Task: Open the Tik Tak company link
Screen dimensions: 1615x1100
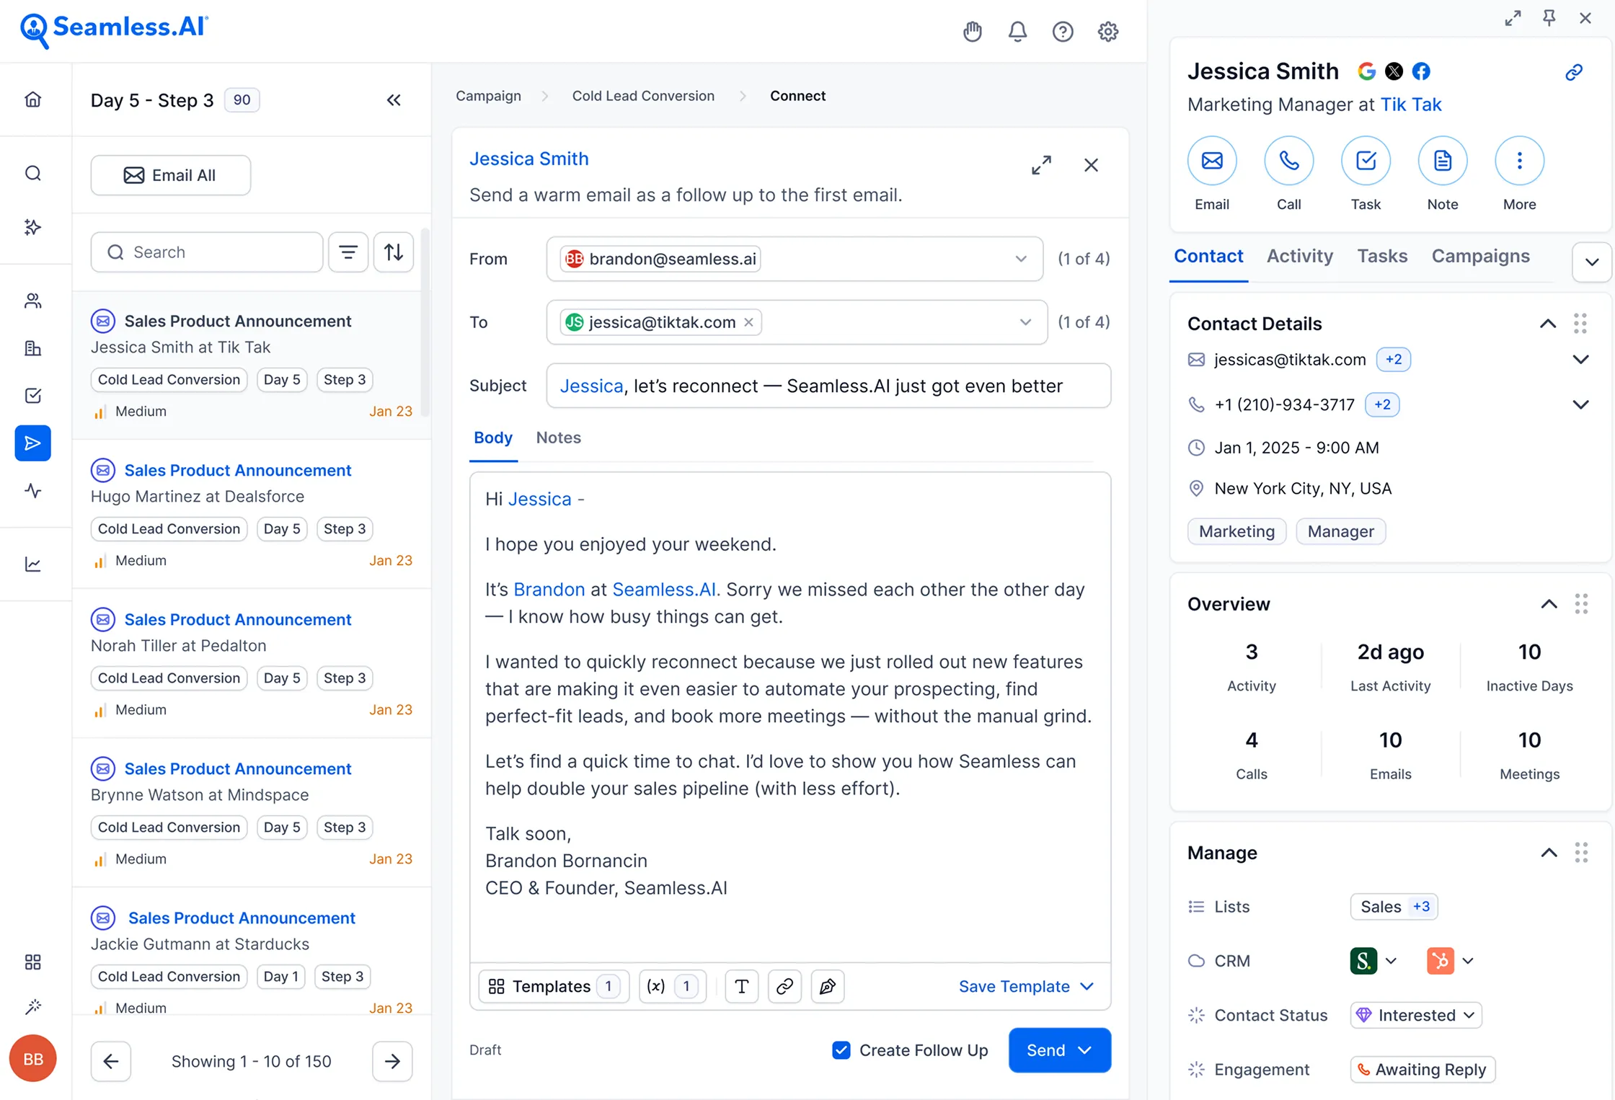Action: (1412, 105)
